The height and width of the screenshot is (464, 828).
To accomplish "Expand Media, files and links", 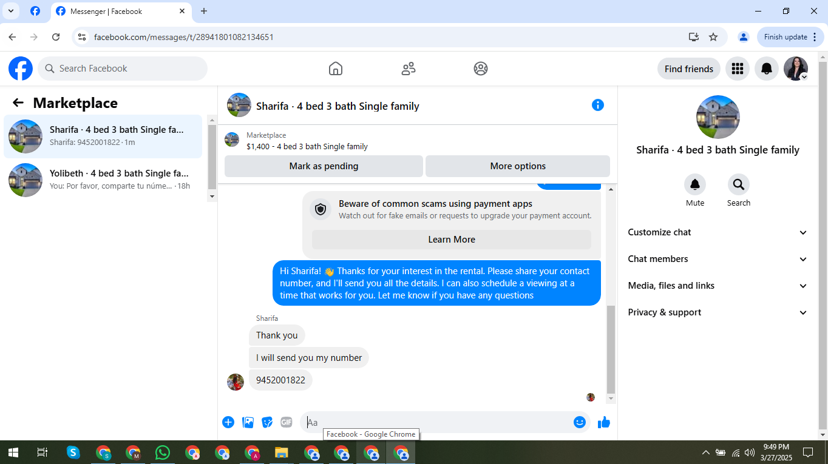I will click(718, 286).
